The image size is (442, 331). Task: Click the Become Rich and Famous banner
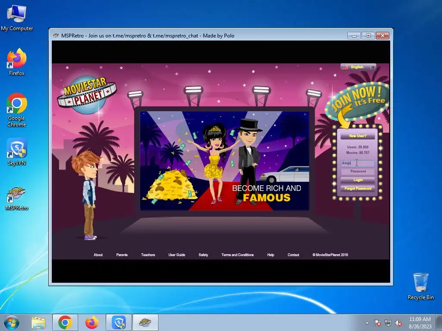pyautogui.click(x=224, y=161)
